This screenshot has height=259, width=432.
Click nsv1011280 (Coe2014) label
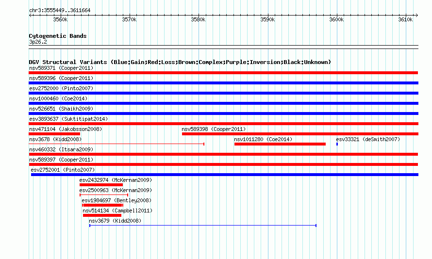pyautogui.click(x=263, y=139)
